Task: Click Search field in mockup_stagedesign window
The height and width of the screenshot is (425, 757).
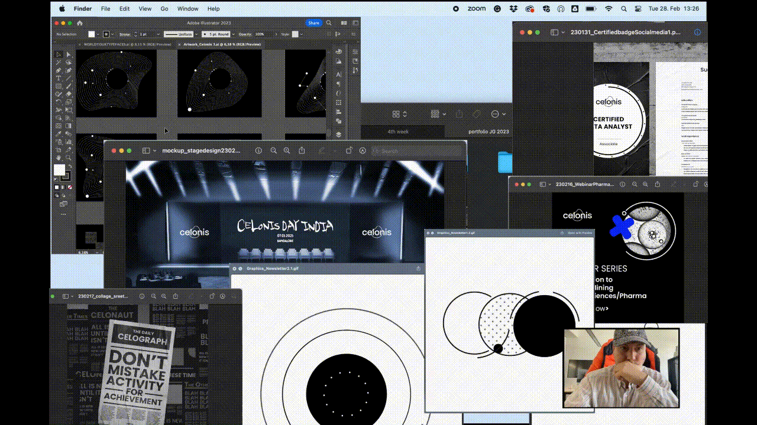Action: pyautogui.click(x=416, y=151)
